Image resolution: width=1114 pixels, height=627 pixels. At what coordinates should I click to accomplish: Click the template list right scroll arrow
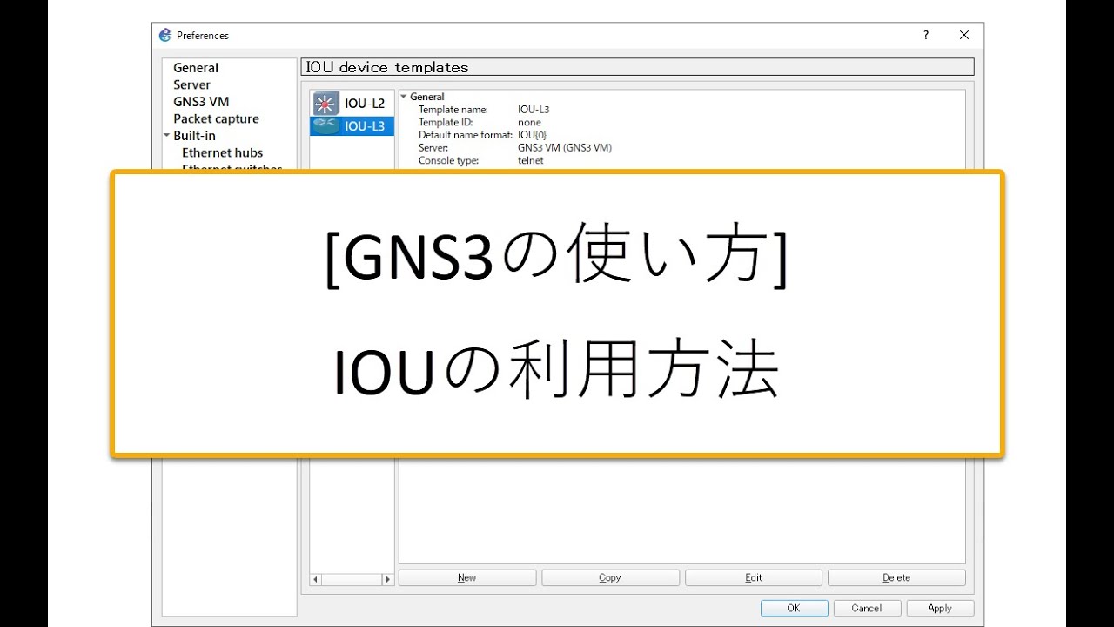388,579
